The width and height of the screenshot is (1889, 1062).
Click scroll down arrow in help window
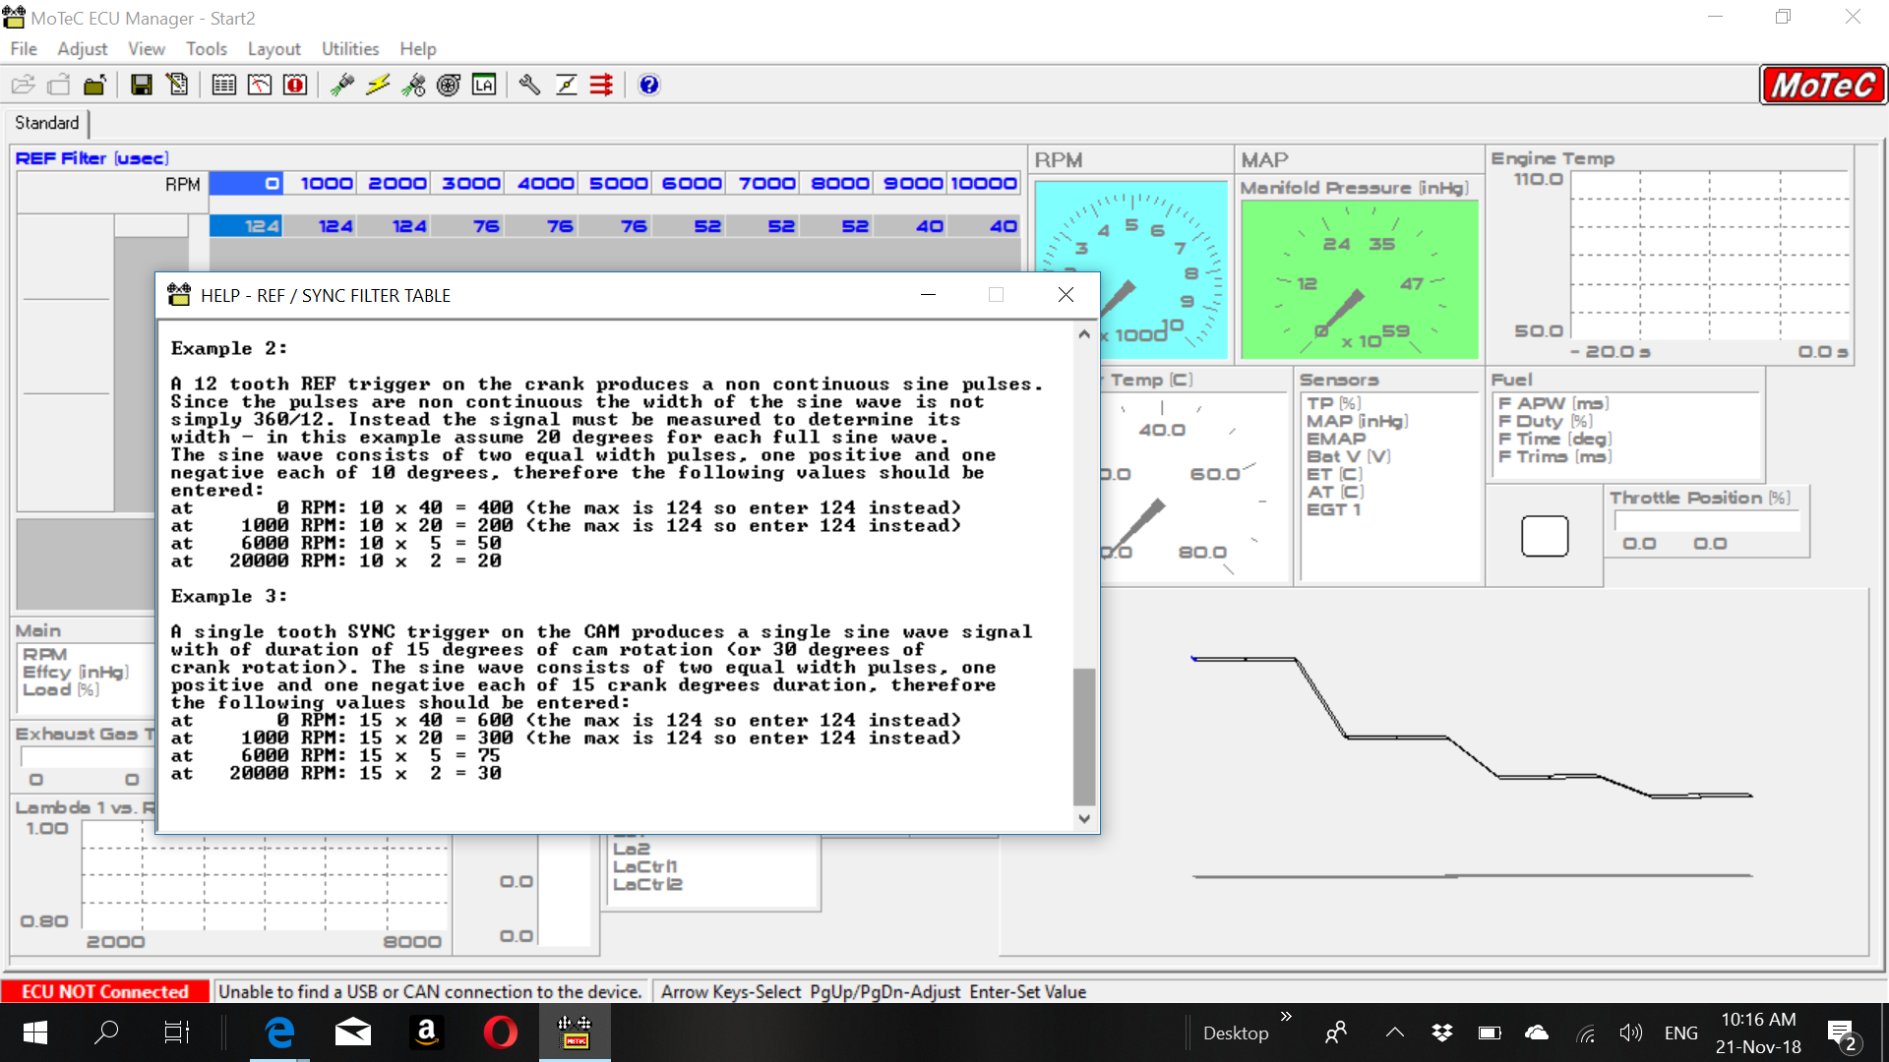[x=1084, y=818]
